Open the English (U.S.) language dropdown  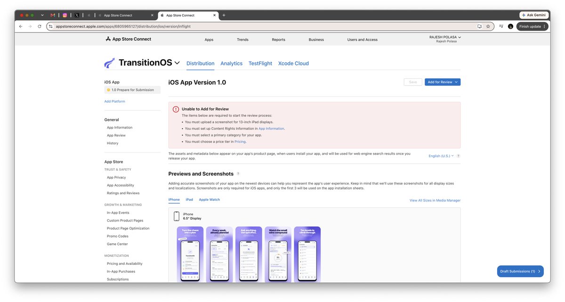[441, 156]
